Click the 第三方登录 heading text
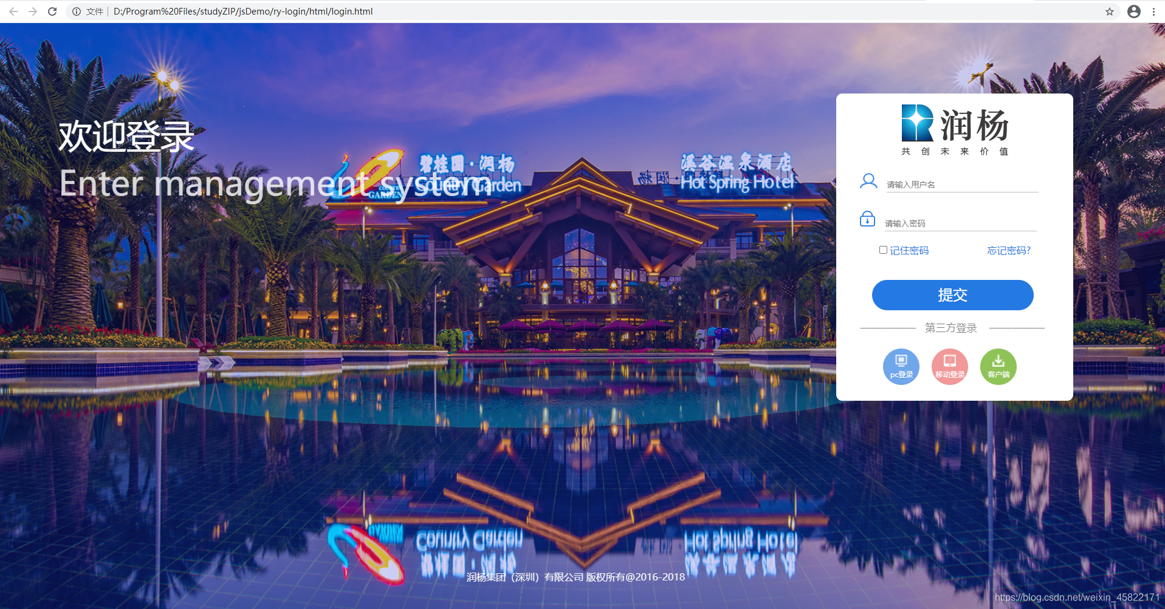 (x=951, y=328)
